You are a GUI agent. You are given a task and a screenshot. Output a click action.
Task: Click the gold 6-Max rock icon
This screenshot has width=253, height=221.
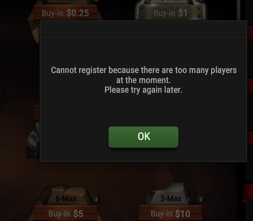point(66,195)
